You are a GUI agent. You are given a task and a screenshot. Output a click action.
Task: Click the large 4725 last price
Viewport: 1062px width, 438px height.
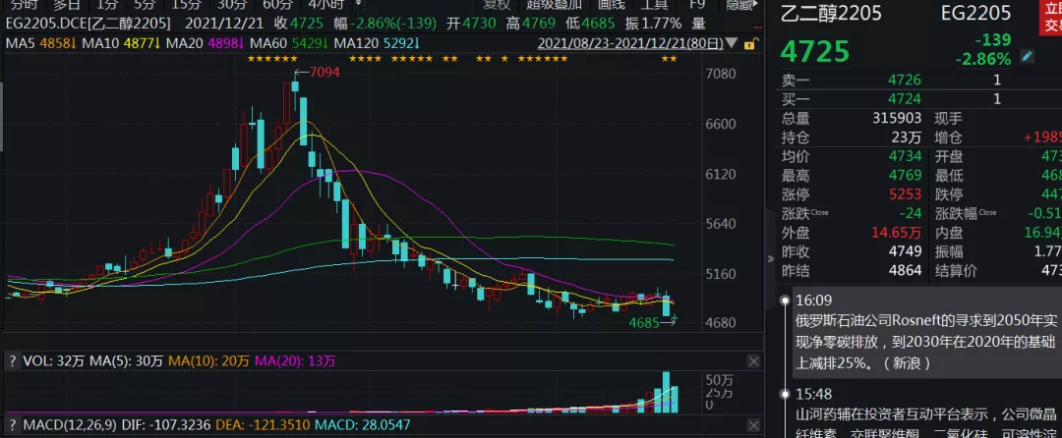(x=815, y=52)
